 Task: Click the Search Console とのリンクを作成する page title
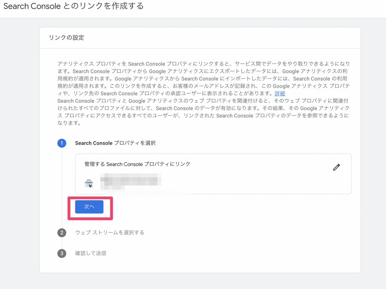click(73, 6)
